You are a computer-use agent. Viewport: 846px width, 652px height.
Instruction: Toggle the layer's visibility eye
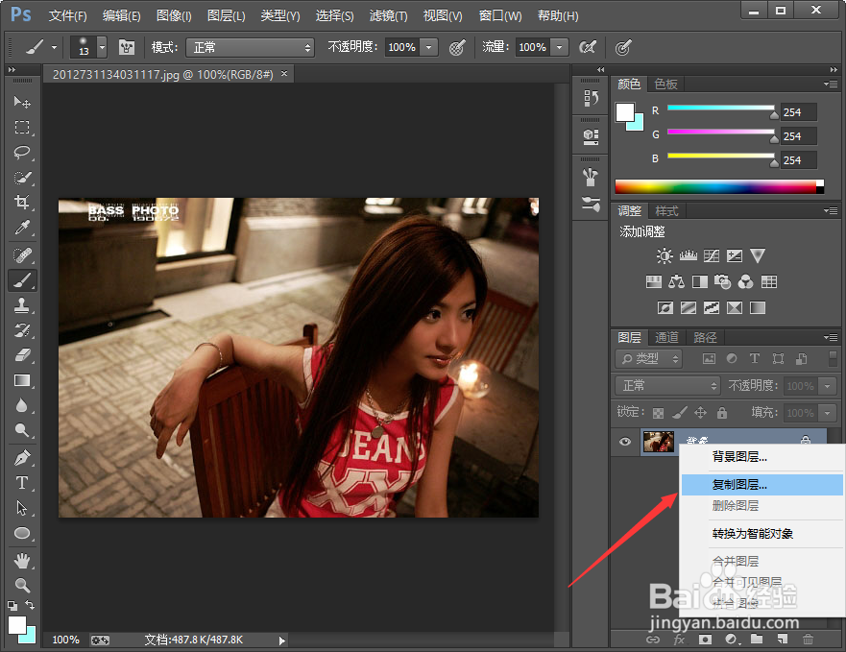click(625, 442)
